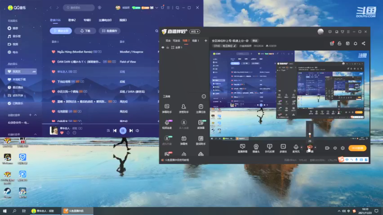The image size is (383, 215).
Task: Click listen-recognize icon beside QQ Music search
Action: [100, 8]
